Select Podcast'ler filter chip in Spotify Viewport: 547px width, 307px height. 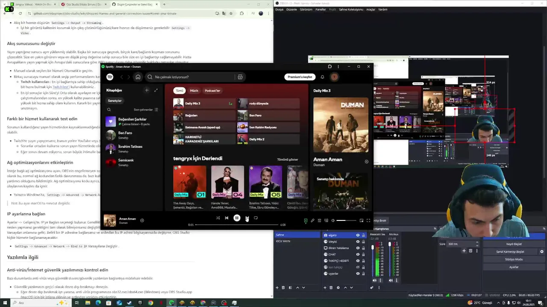(212, 90)
